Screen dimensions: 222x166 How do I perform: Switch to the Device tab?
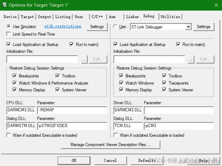point(10,17)
